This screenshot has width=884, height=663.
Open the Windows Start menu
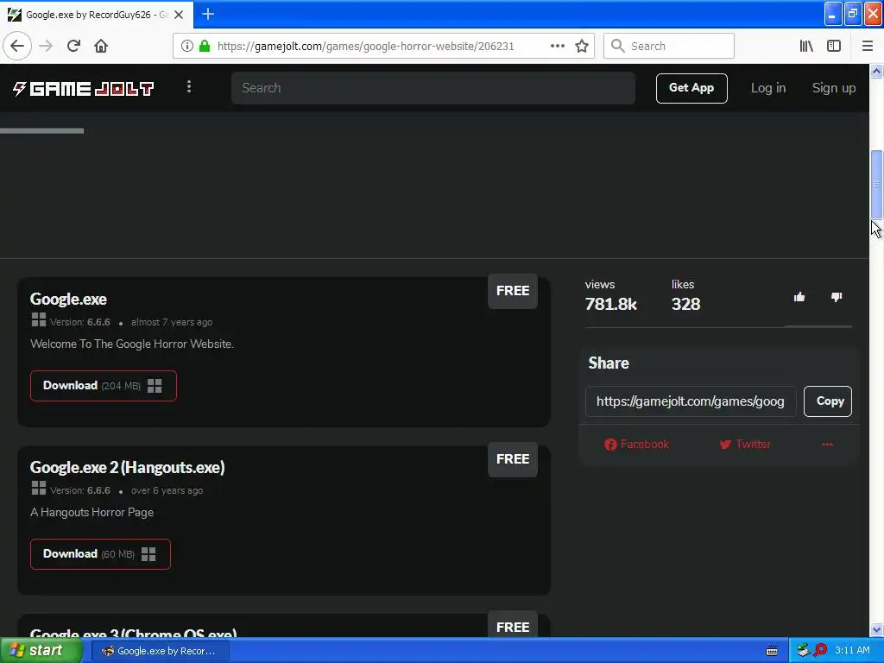click(41, 651)
